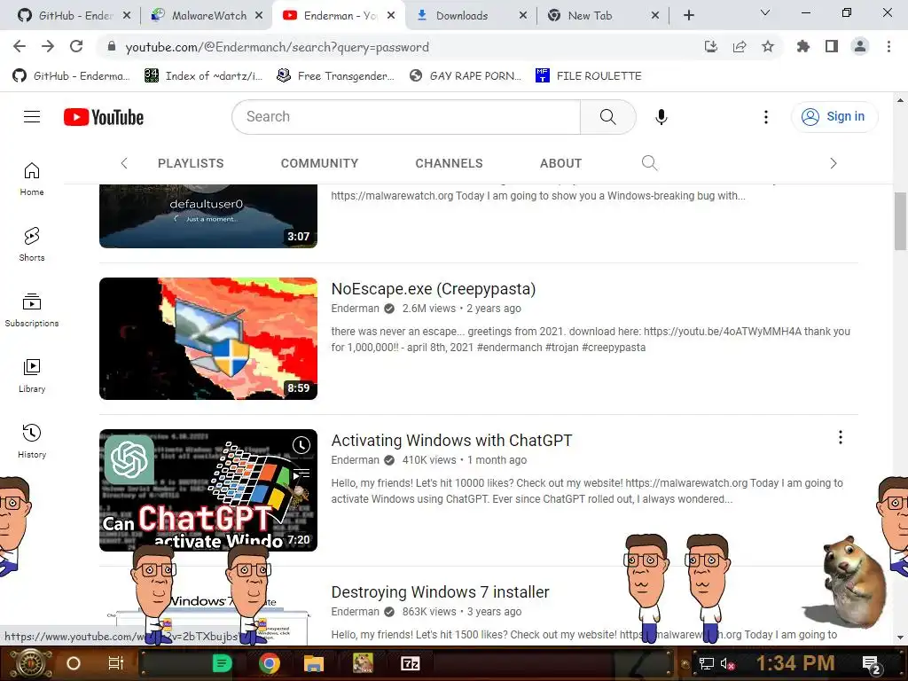Image resolution: width=908 pixels, height=681 pixels.
Task: Open YouTube settings three-dot menu
Action: (765, 117)
